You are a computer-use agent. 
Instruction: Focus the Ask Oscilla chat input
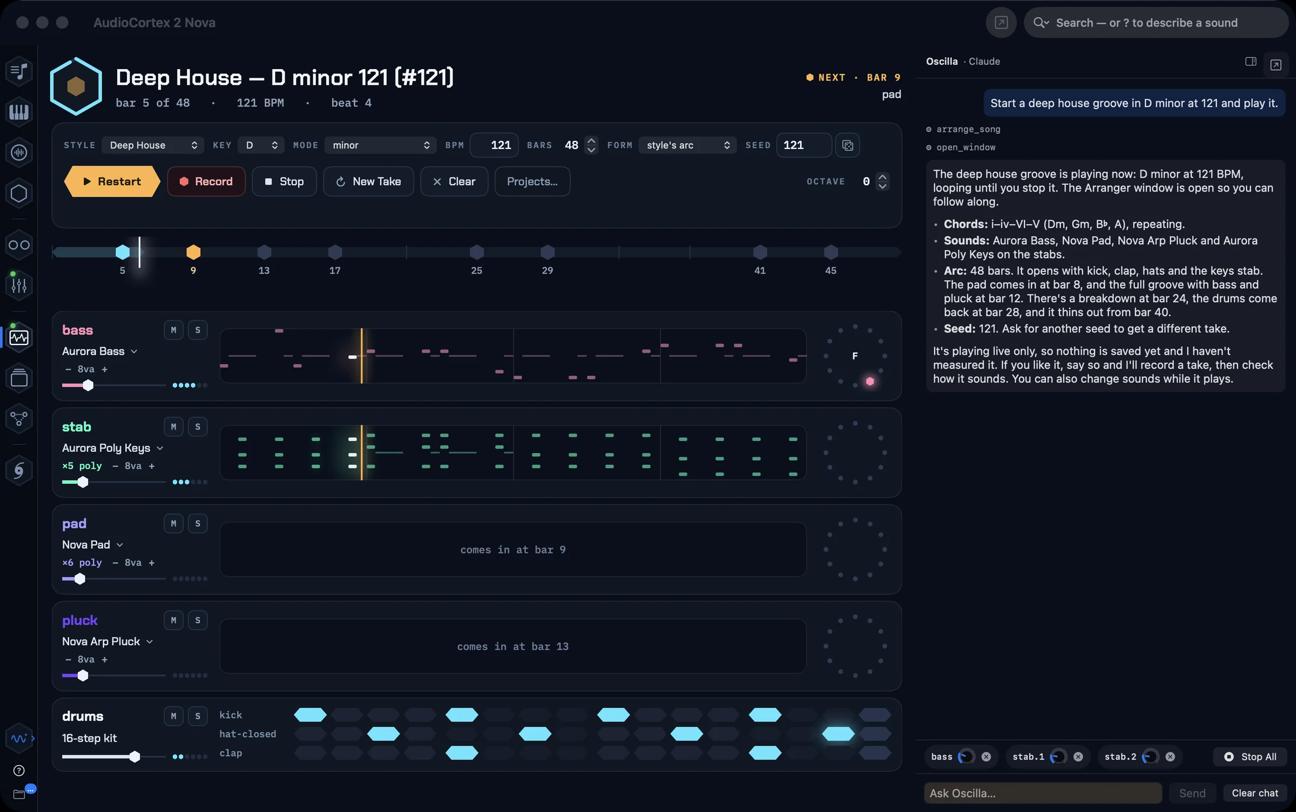tap(1043, 793)
